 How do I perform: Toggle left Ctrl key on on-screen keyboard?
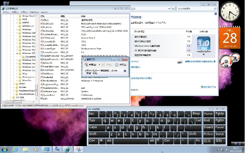tap(93, 140)
